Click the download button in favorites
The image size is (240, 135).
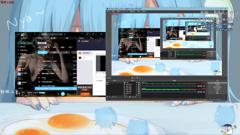pyautogui.click(x=65, y=52)
